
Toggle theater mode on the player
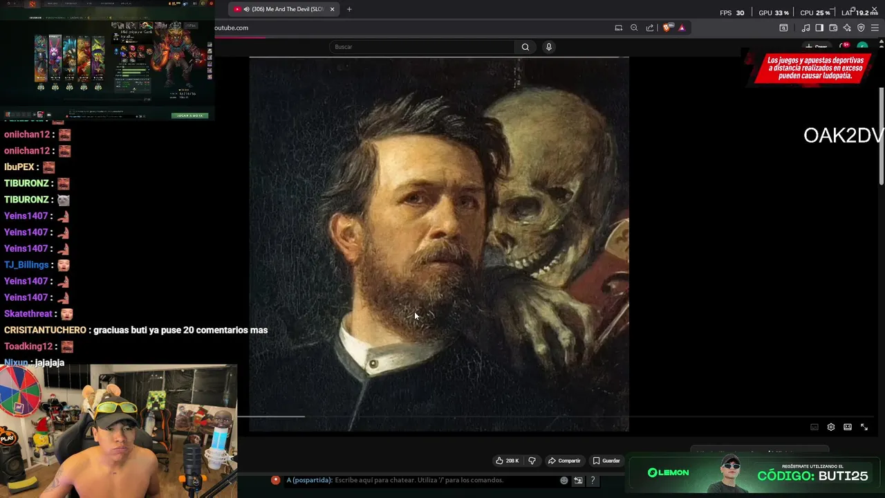click(848, 427)
